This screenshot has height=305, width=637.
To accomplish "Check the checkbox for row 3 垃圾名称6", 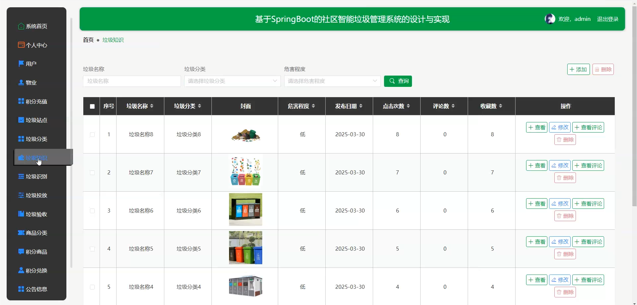I will (x=92, y=211).
